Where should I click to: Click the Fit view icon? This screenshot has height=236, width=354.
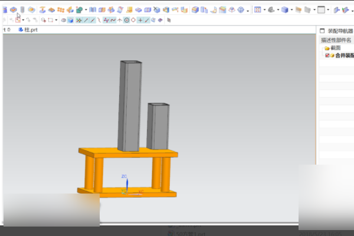click(258, 9)
